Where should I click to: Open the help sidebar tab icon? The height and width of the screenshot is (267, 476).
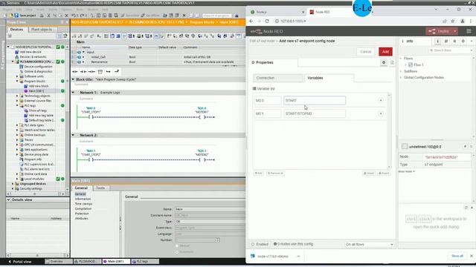(x=446, y=42)
